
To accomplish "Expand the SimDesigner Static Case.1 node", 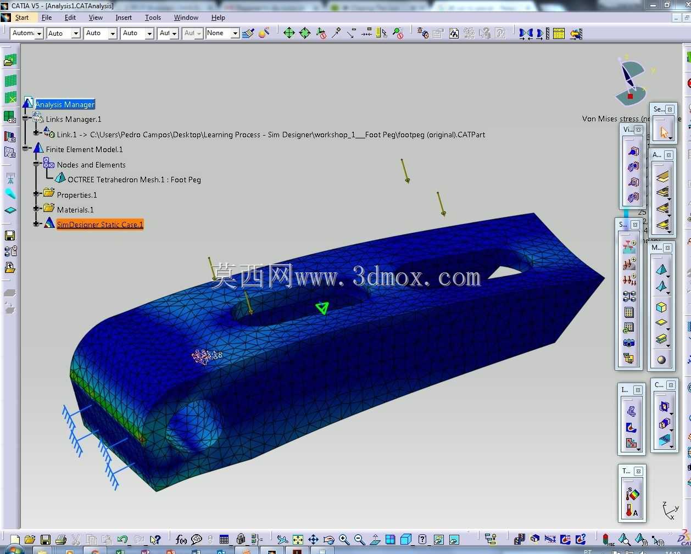I will coord(37,223).
